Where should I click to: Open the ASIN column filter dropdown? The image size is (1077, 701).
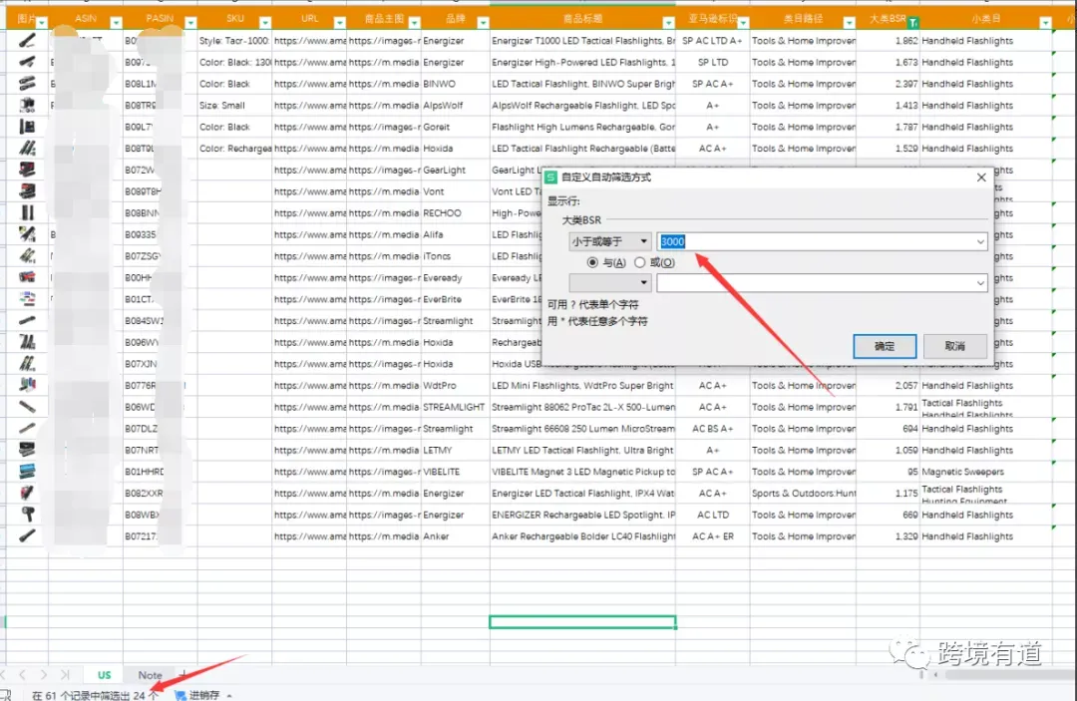(116, 23)
